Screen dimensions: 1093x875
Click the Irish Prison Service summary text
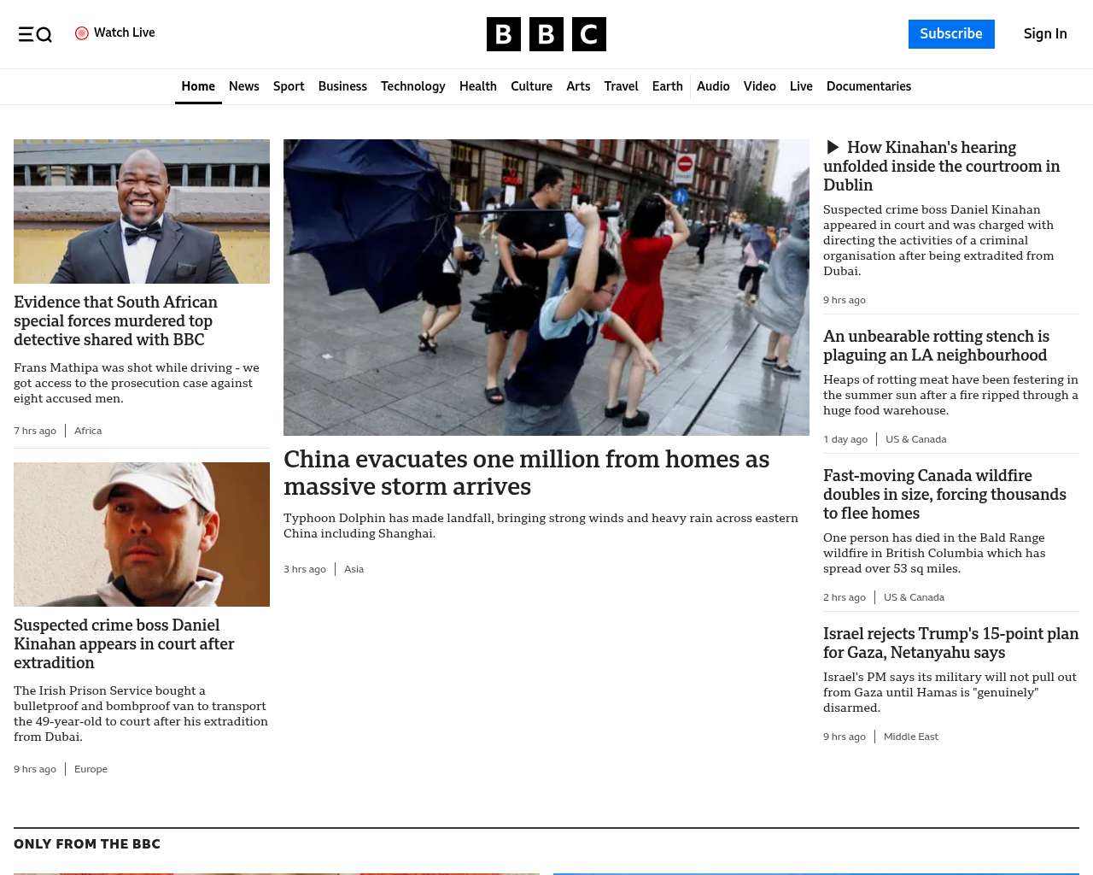tap(141, 714)
